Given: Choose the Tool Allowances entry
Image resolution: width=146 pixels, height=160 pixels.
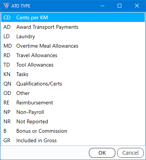Looking at the screenshot, I should point(73,65).
